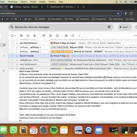
Task: Expand the select-all checkbox dropdown arrow
Action: pos(15,36)
